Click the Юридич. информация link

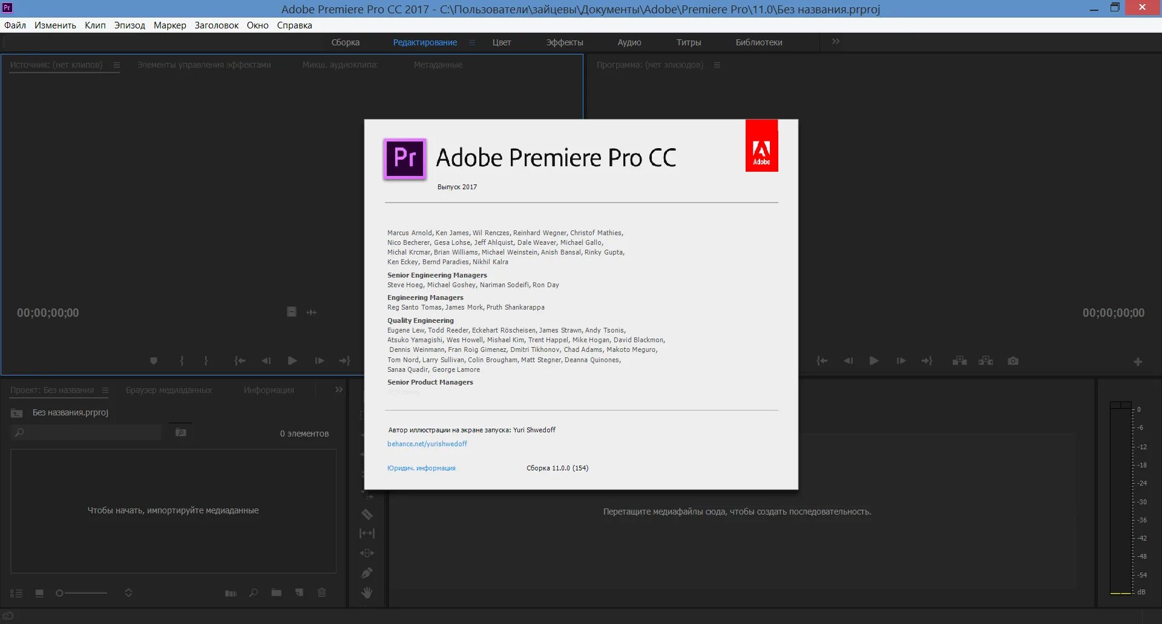pyautogui.click(x=422, y=467)
